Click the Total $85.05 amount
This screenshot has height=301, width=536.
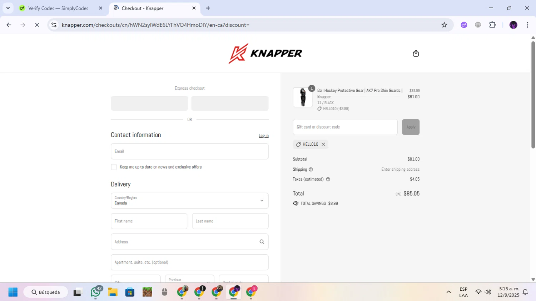point(412,194)
